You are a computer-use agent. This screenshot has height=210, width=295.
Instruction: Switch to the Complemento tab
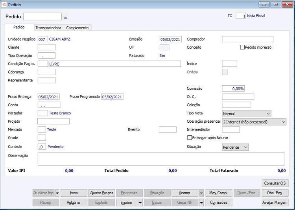click(x=77, y=28)
